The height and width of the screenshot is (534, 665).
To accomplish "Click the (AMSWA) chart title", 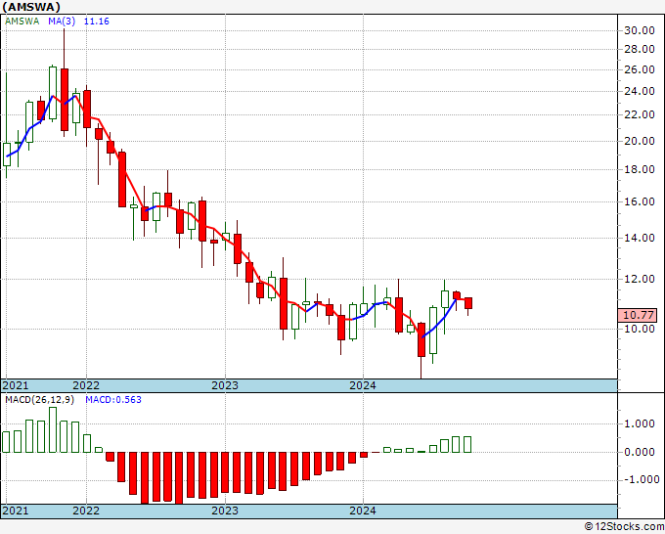I will click(31, 7).
